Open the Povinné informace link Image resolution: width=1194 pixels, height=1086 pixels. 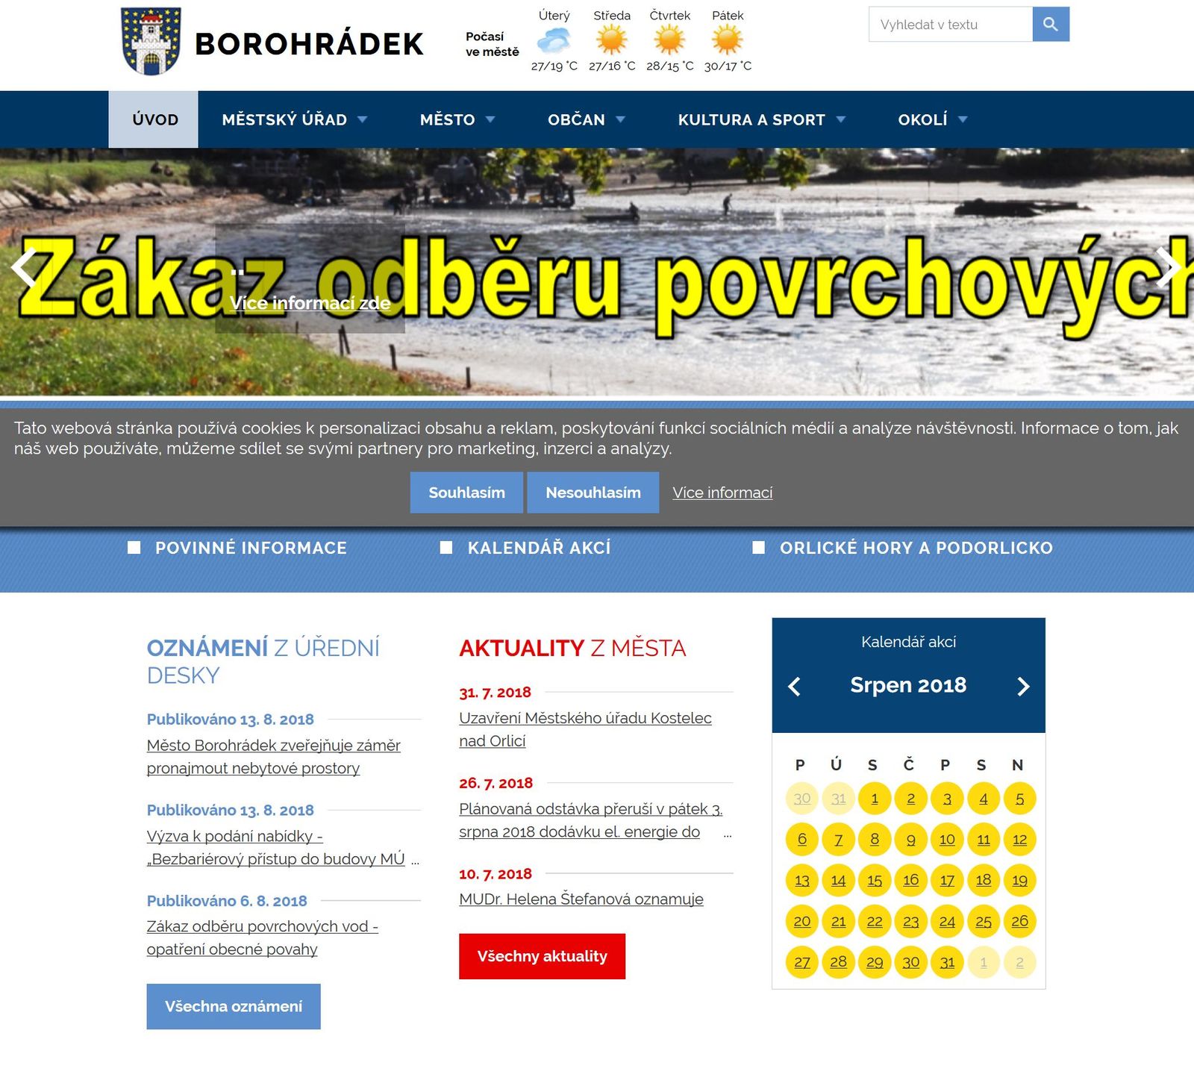251,548
